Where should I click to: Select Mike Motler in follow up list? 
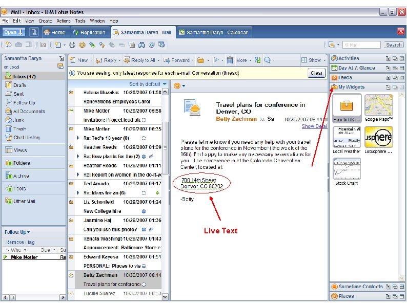[x=24, y=257]
